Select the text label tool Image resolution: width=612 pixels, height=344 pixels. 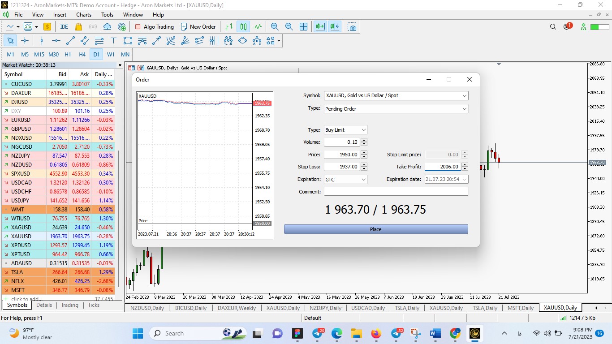(x=113, y=41)
